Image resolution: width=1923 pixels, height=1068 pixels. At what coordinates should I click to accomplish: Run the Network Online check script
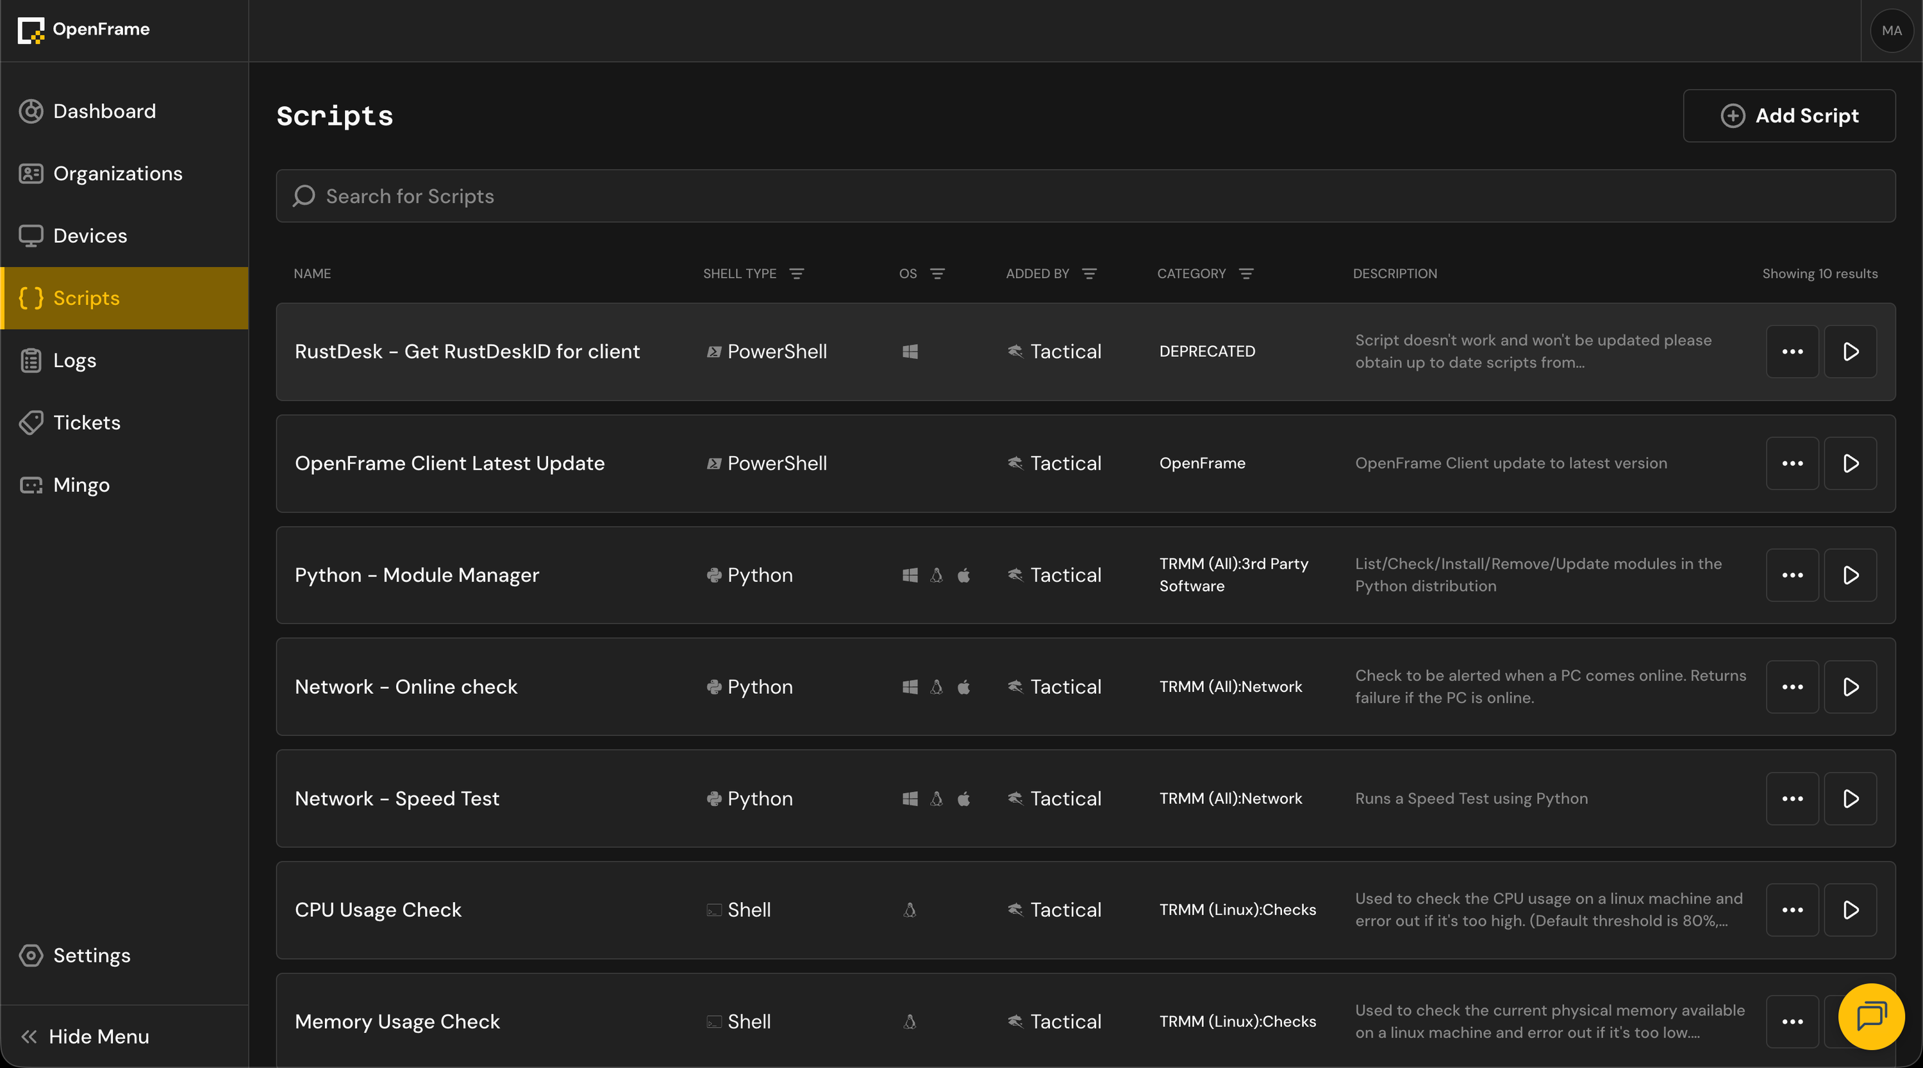click(1850, 687)
